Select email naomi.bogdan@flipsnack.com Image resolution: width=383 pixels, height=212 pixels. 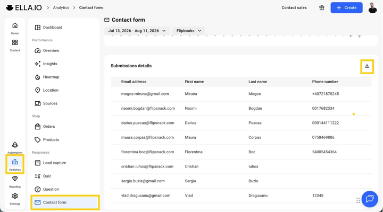tap(148, 109)
